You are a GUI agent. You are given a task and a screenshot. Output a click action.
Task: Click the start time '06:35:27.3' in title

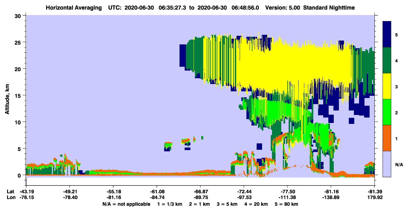tap(172, 8)
